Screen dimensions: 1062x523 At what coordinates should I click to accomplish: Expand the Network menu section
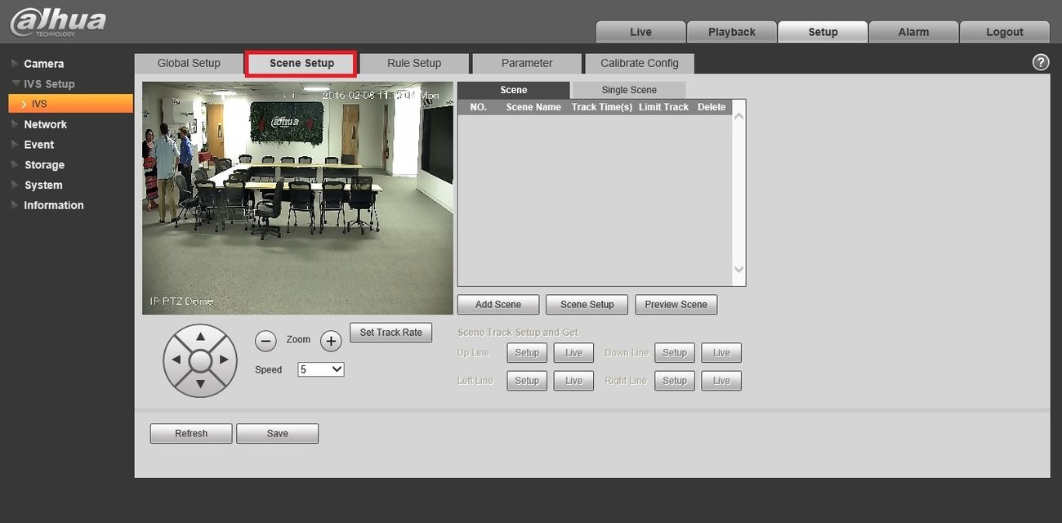(45, 124)
